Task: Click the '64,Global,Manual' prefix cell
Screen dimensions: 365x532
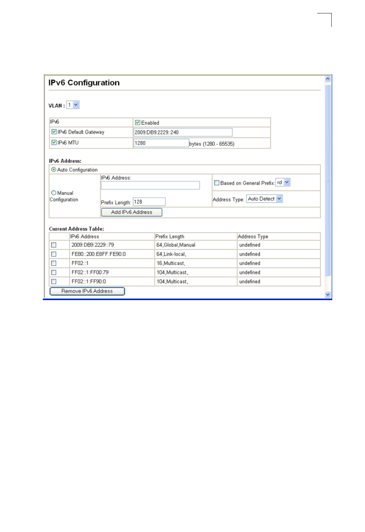Action: tap(196, 245)
